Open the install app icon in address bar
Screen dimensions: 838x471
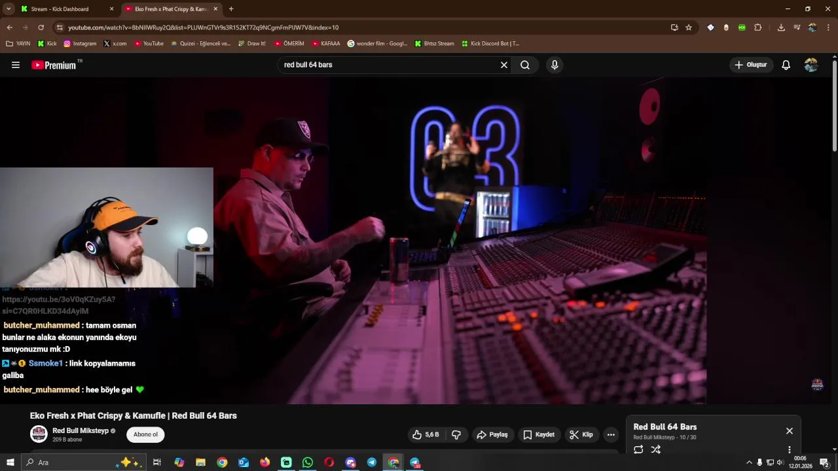[674, 27]
